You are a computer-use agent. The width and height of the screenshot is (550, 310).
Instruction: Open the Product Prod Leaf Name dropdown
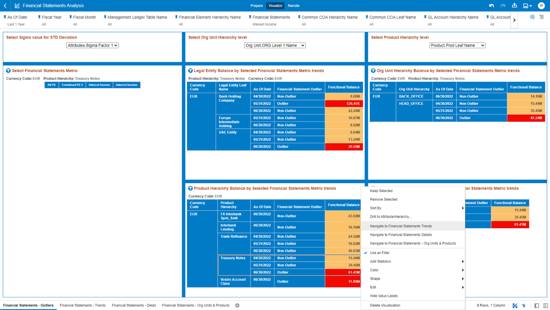457,45
